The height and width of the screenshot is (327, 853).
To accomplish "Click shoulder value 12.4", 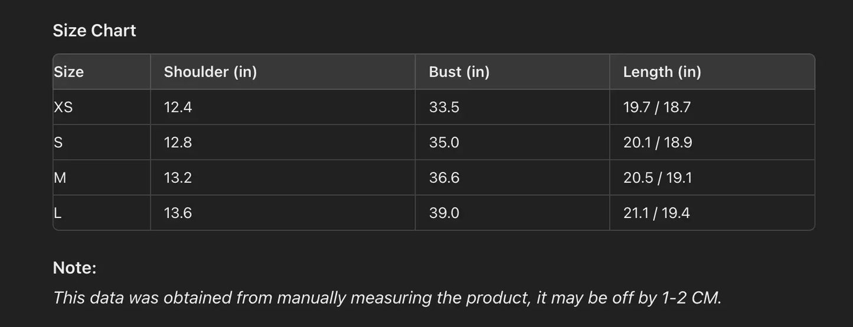I will click(178, 107).
